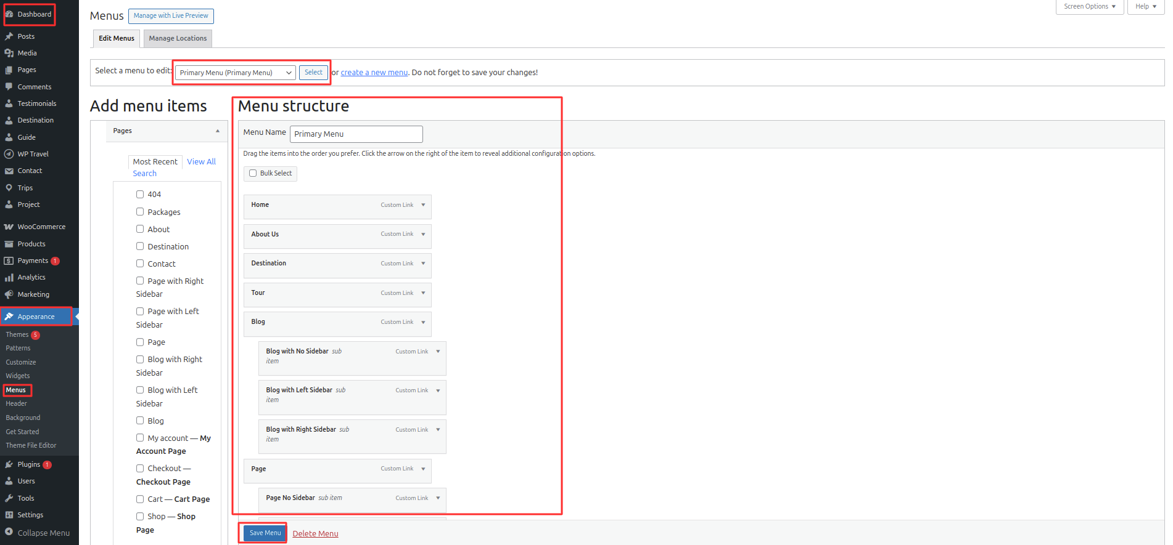Click the Dashboard gauge icon in sidebar
Image resolution: width=1173 pixels, height=545 pixels.
[x=9, y=14]
